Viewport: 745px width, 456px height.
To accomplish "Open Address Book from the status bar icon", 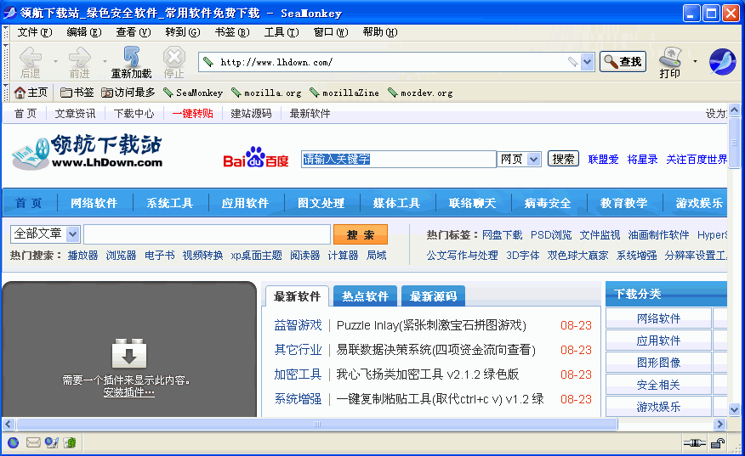I will pos(70,442).
